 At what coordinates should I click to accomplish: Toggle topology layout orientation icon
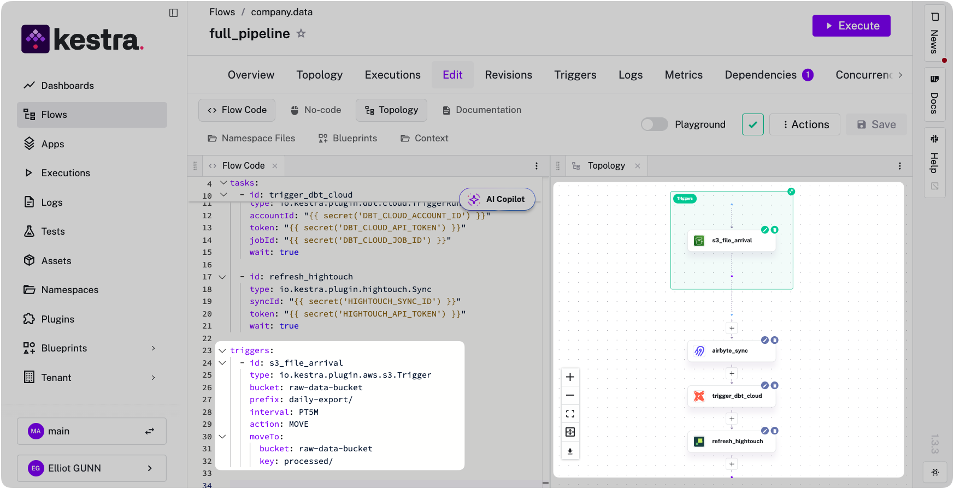pyautogui.click(x=570, y=432)
